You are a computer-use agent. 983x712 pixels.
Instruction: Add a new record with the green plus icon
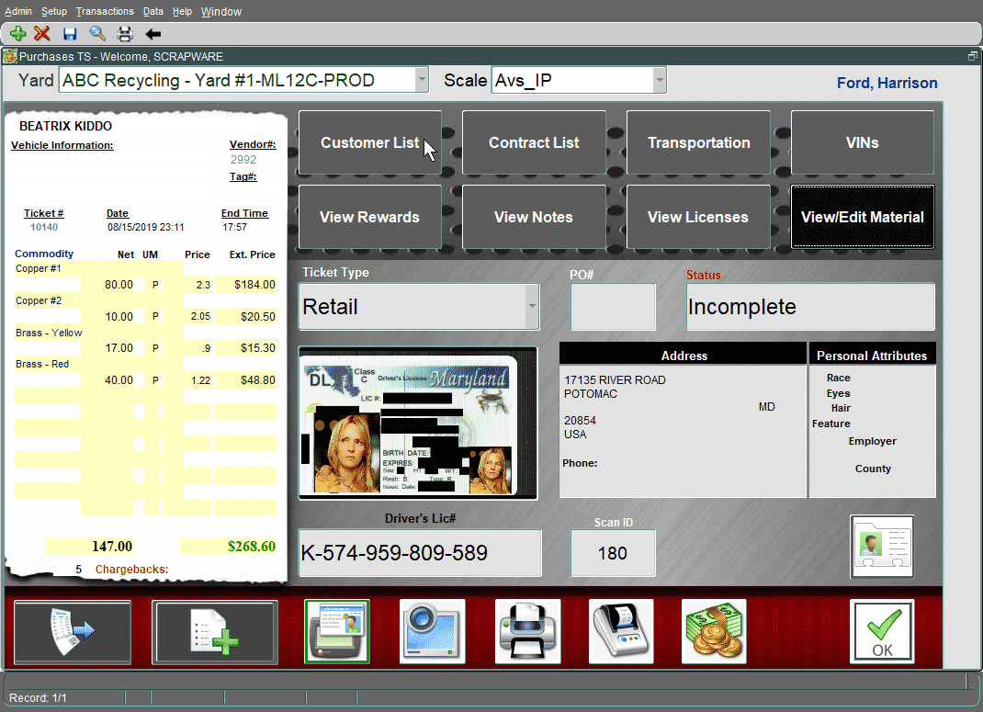tap(17, 33)
